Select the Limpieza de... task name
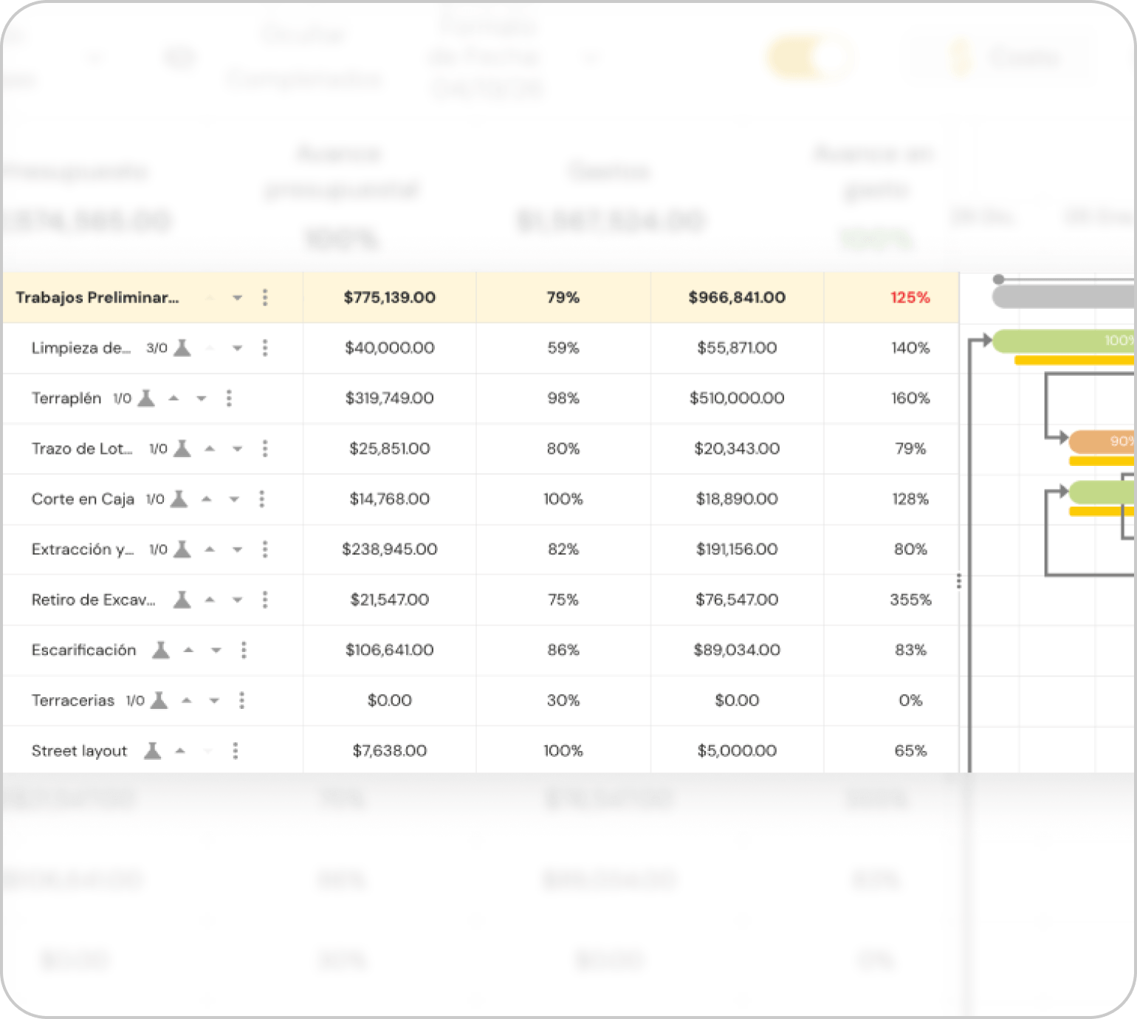This screenshot has width=1137, height=1019. pos(81,348)
